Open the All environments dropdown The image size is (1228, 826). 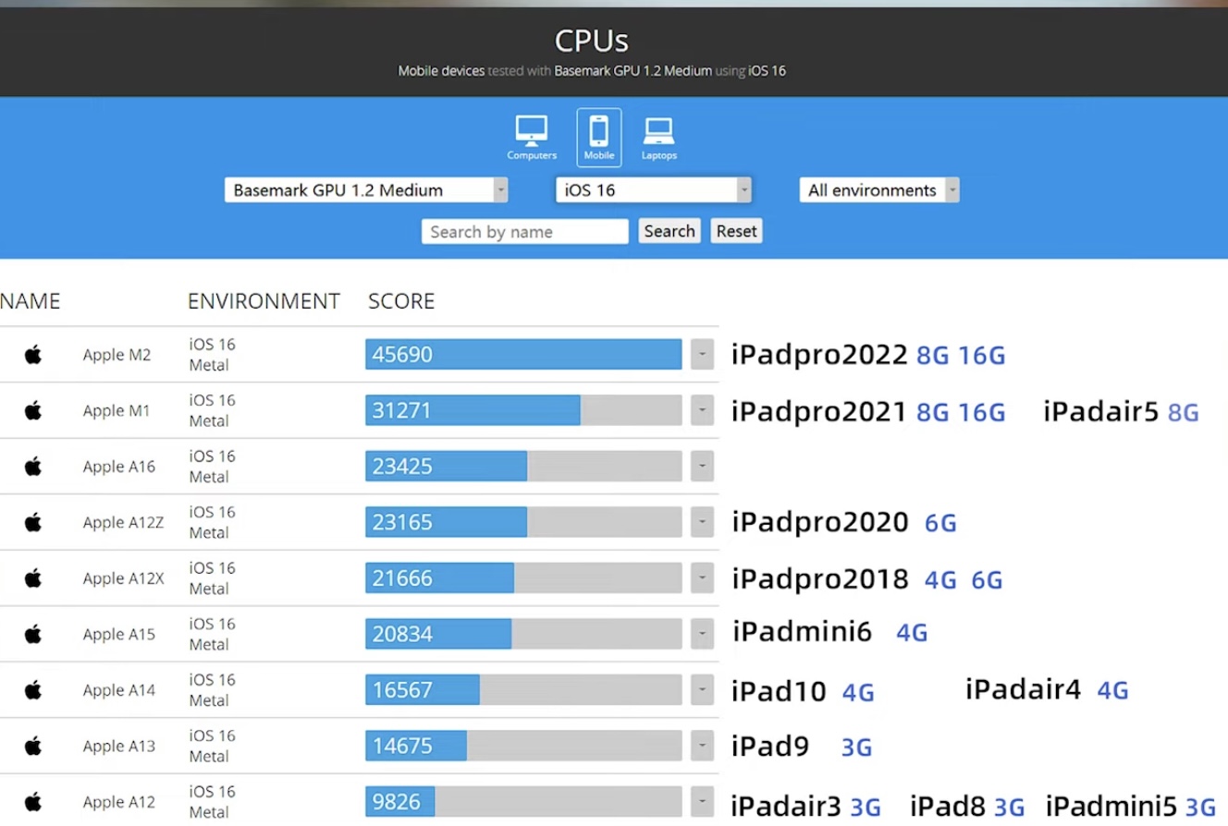879,190
